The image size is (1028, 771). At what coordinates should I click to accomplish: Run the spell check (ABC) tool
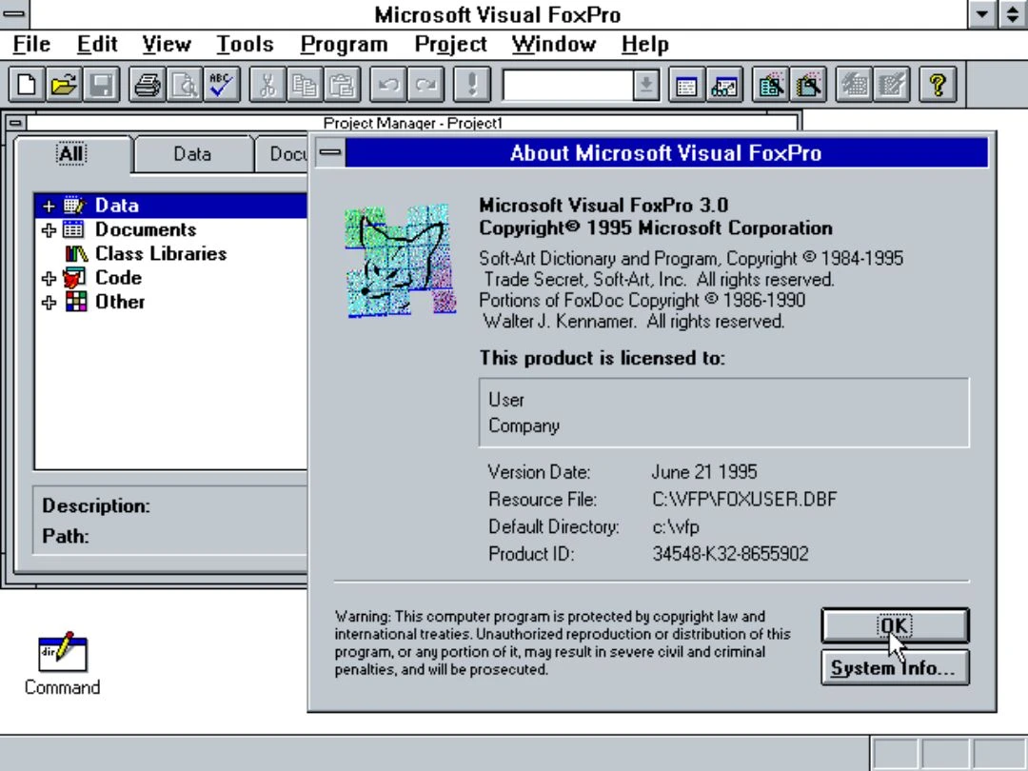221,87
